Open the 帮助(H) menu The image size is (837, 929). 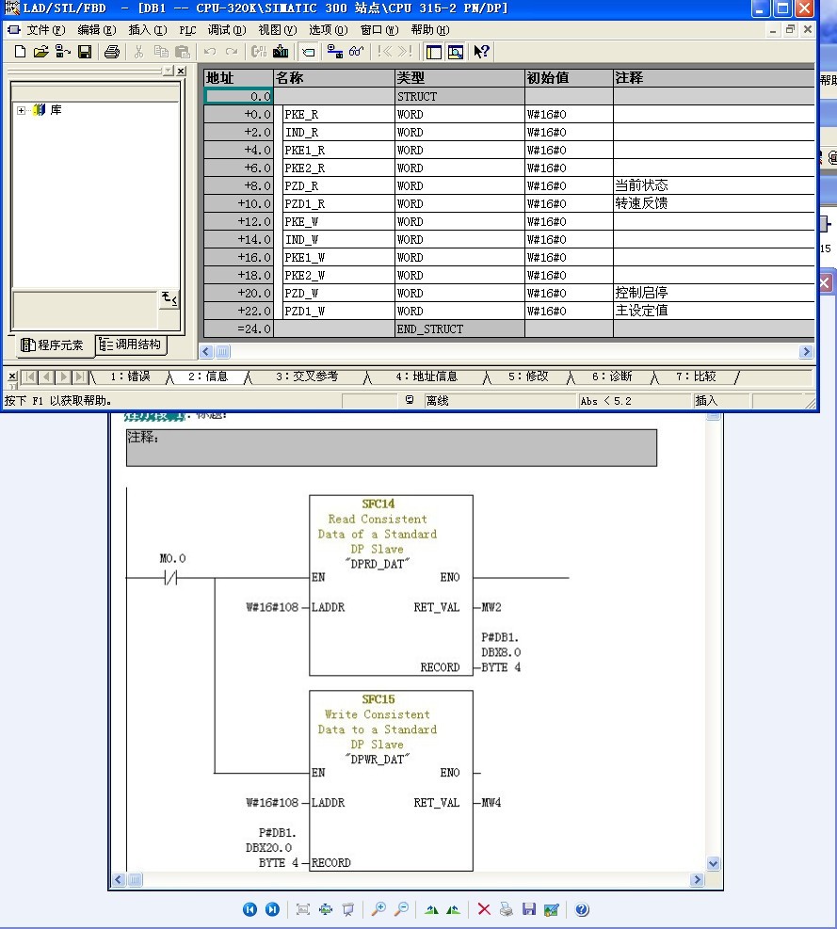point(429,29)
